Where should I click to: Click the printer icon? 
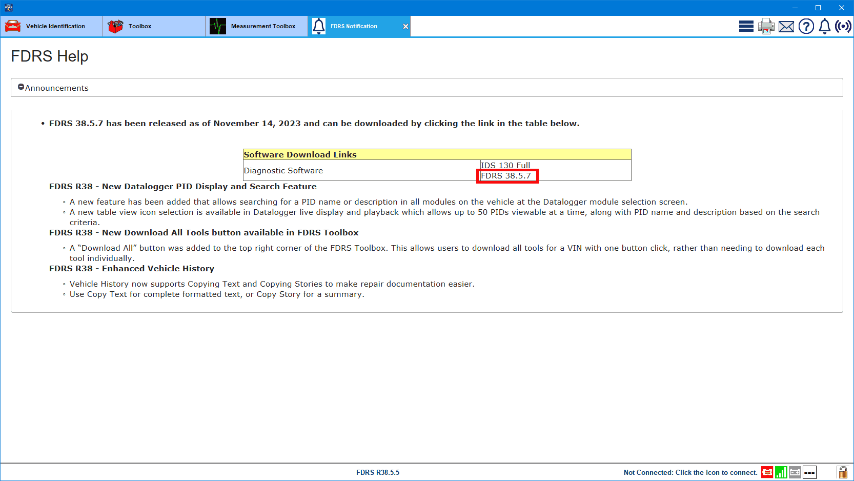click(766, 26)
